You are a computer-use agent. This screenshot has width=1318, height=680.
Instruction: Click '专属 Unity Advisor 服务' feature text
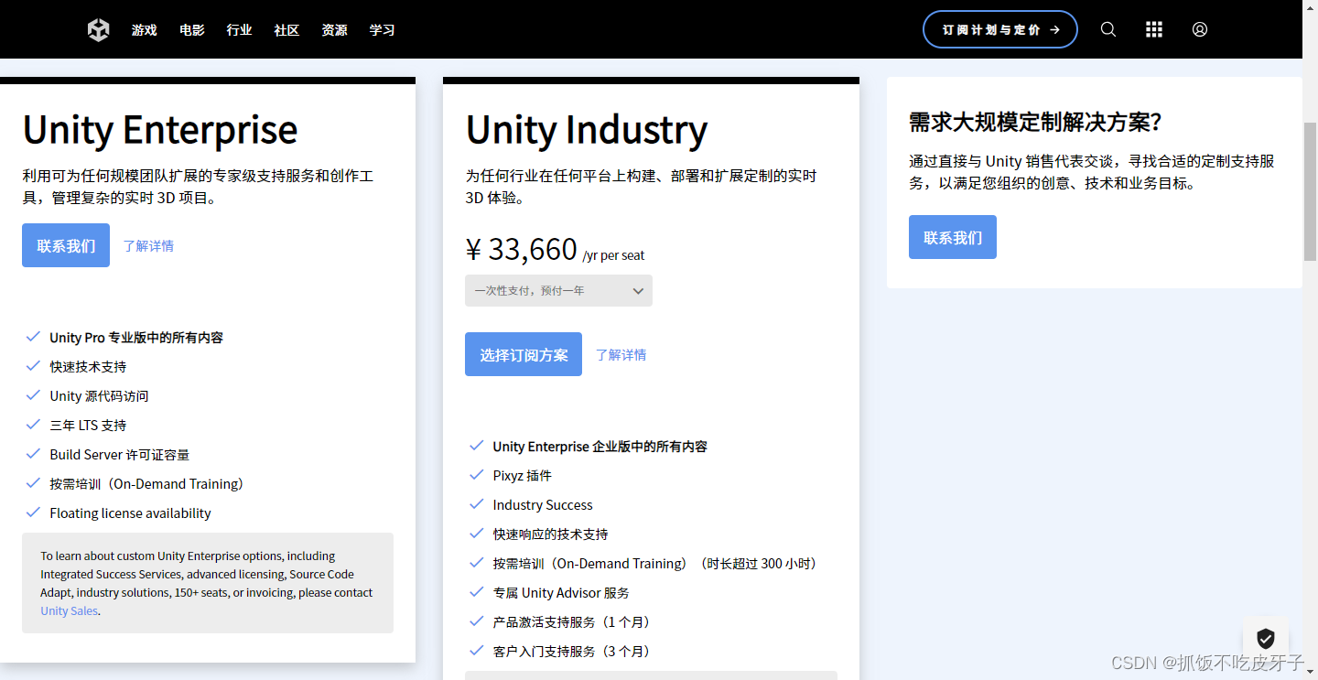point(561,592)
